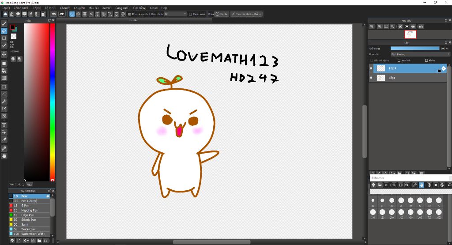This screenshot has height=245, width=452.
Task: Select the Watercolor (Wet) brush
Action: pyautogui.click(x=30, y=234)
